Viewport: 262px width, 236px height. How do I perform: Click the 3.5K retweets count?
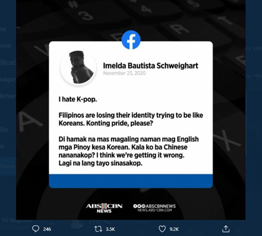(110, 229)
